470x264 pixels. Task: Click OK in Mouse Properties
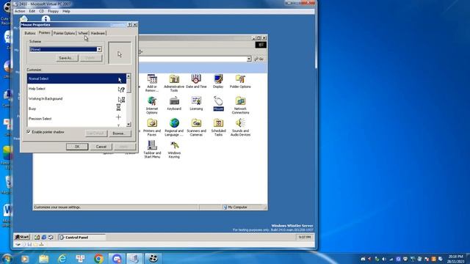click(77, 147)
